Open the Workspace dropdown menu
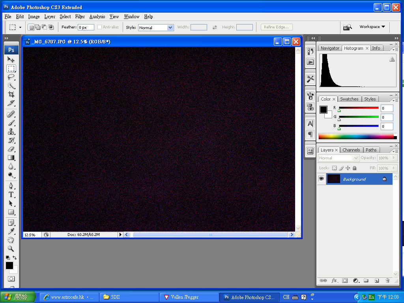 [372, 27]
